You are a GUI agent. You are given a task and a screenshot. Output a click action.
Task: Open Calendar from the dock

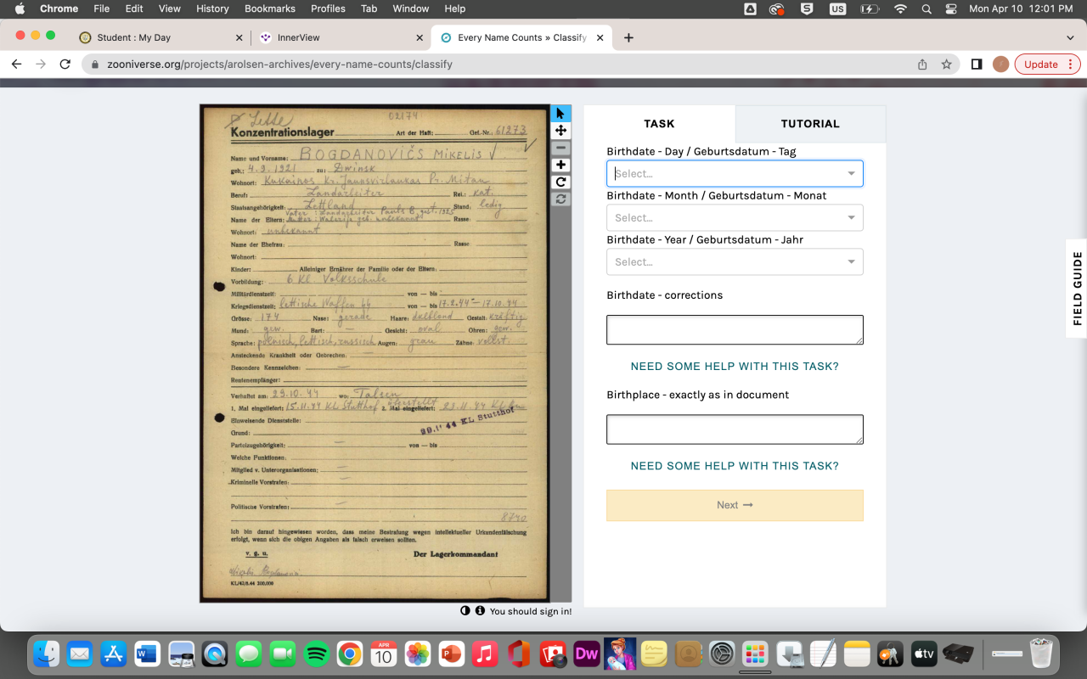tap(383, 654)
